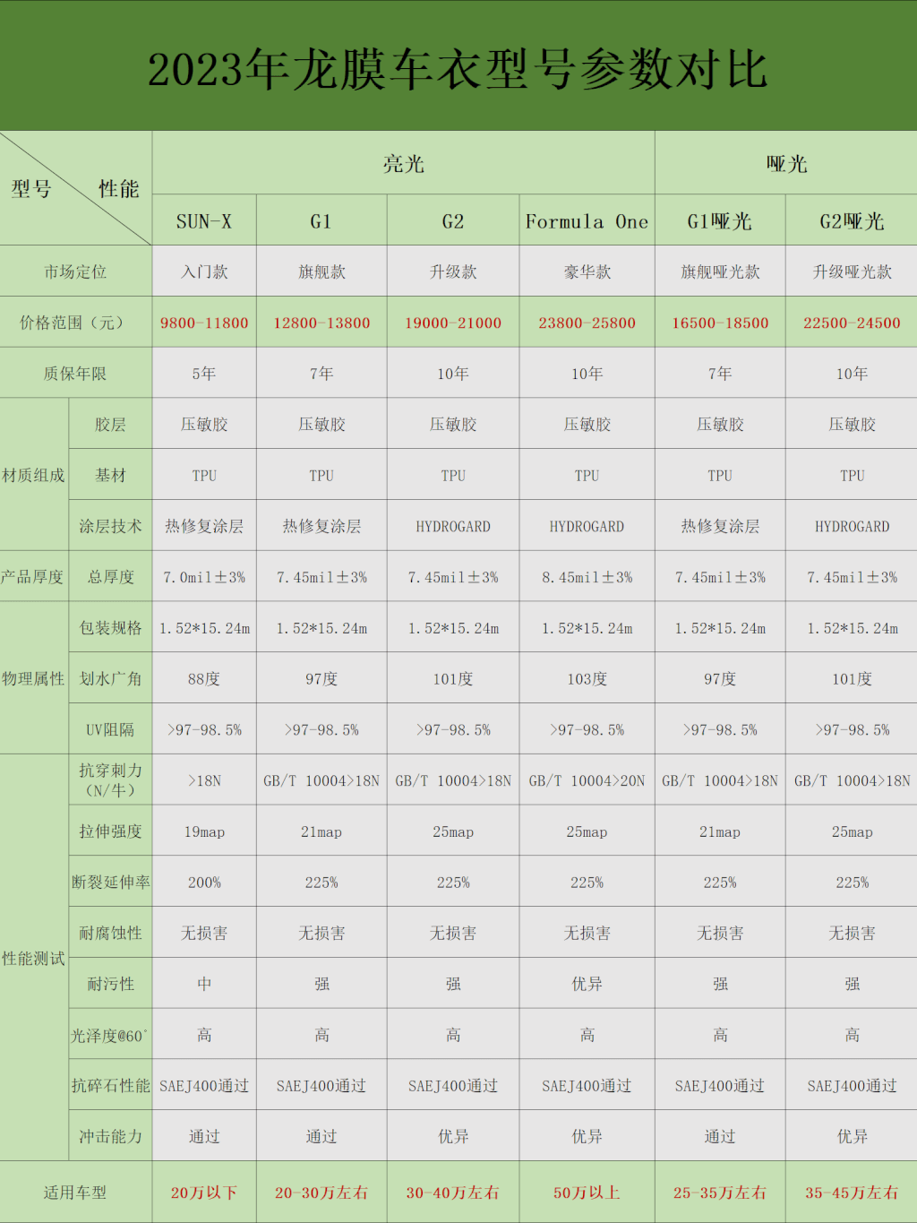Select the Formula One column header
Screen dimensions: 917x1223
(587, 221)
